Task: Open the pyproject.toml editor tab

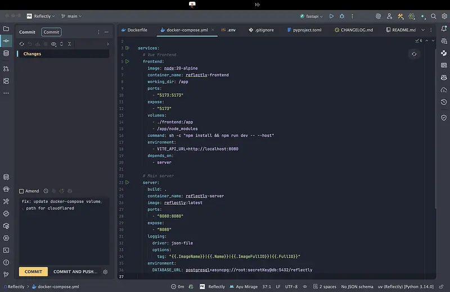Action: pos(304,30)
